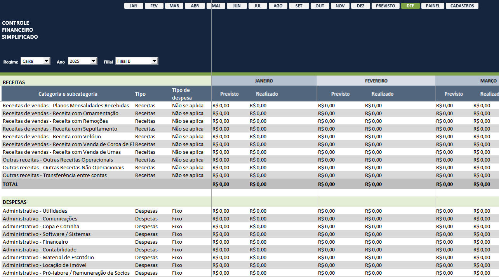Select the Categoria e subcategoria column header
The image size is (499, 277).
pyautogui.click(x=68, y=94)
